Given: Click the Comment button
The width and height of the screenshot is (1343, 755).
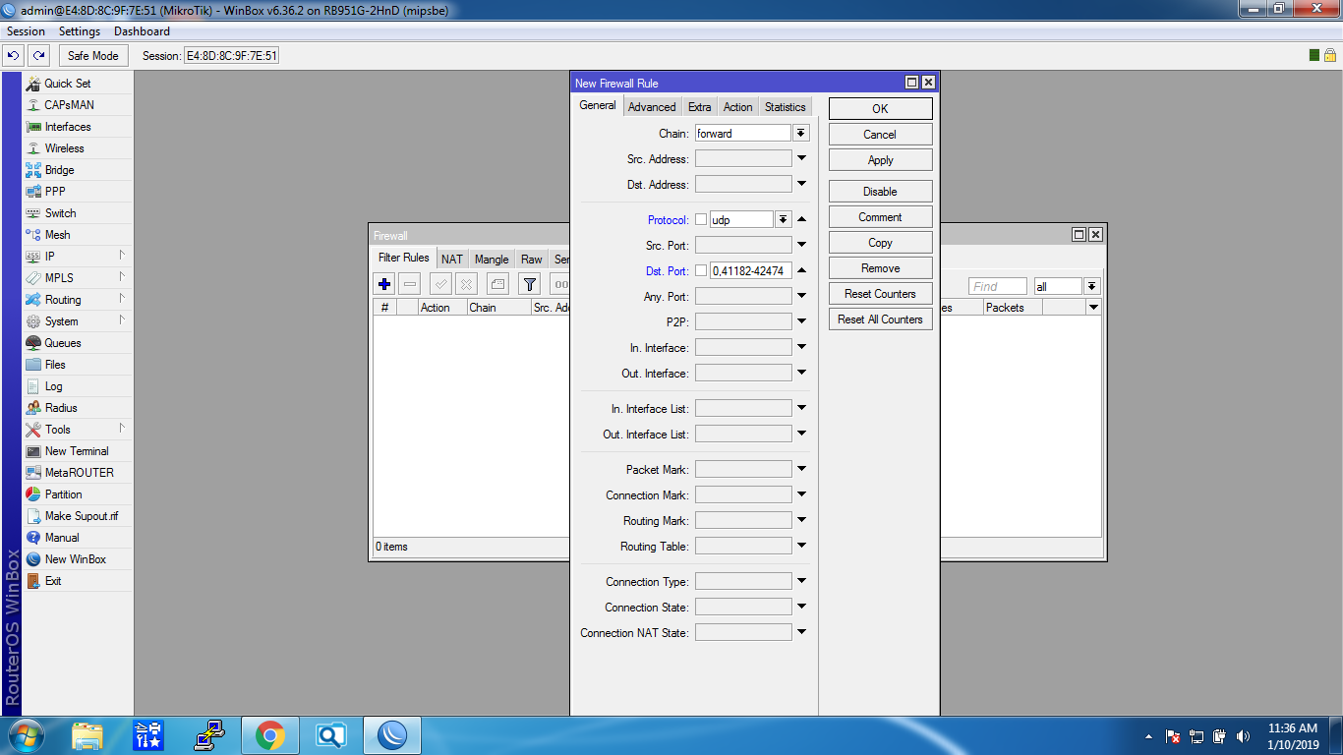Looking at the screenshot, I should click(880, 217).
